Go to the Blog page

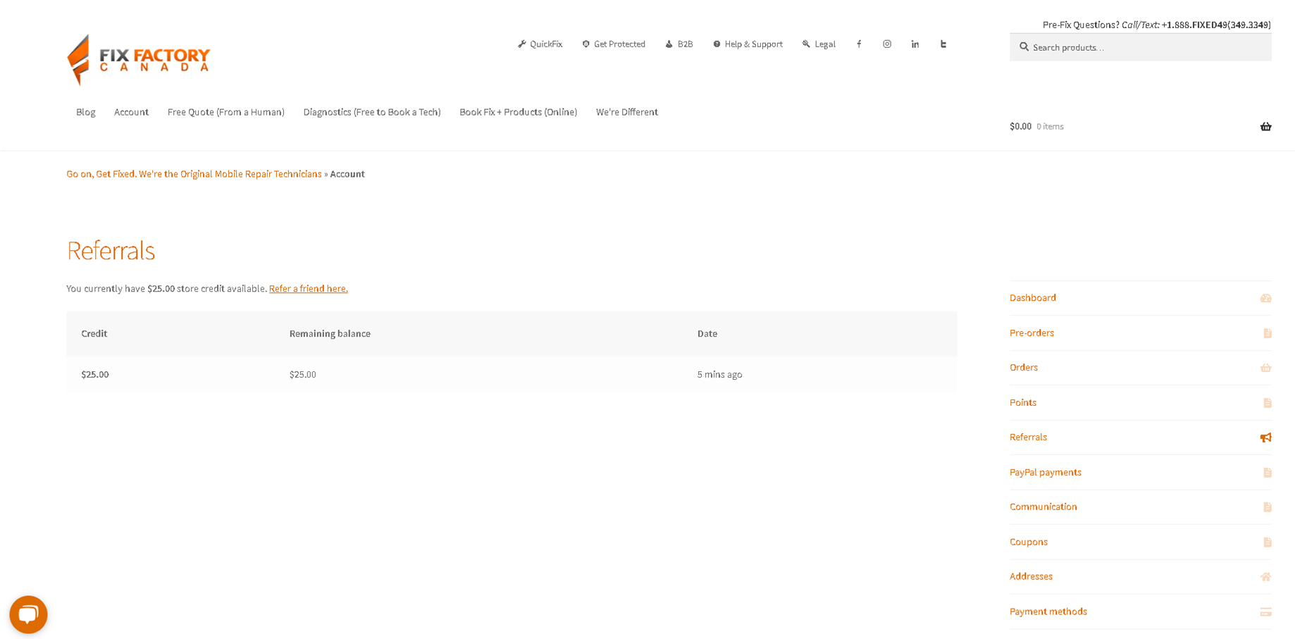85,112
